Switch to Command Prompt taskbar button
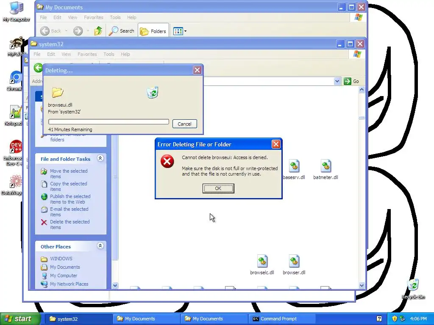 (281, 319)
